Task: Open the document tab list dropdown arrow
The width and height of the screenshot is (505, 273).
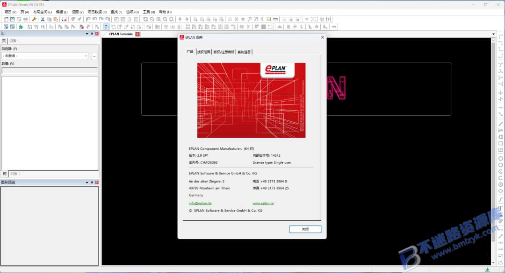Action: (493, 34)
